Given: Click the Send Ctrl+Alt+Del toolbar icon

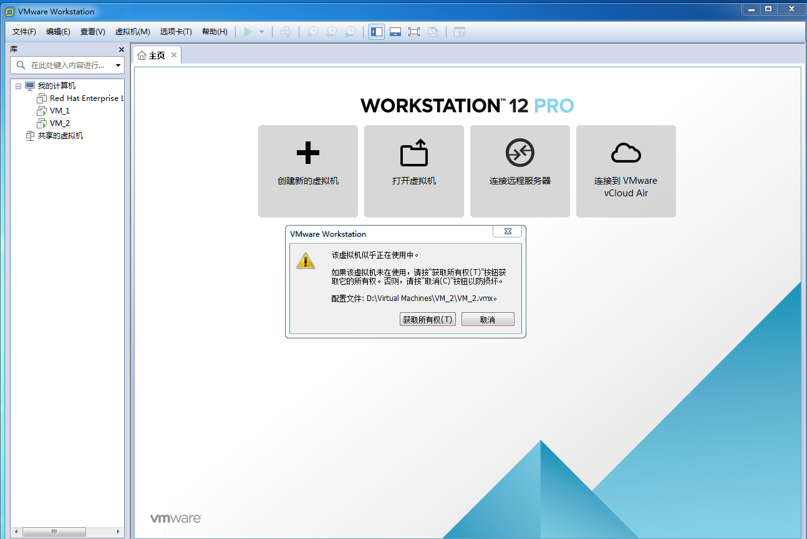Looking at the screenshot, I should (x=286, y=32).
